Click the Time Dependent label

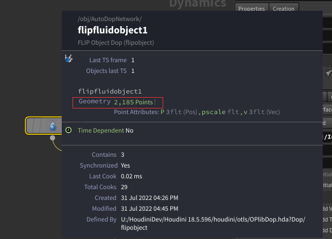[x=101, y=131]
